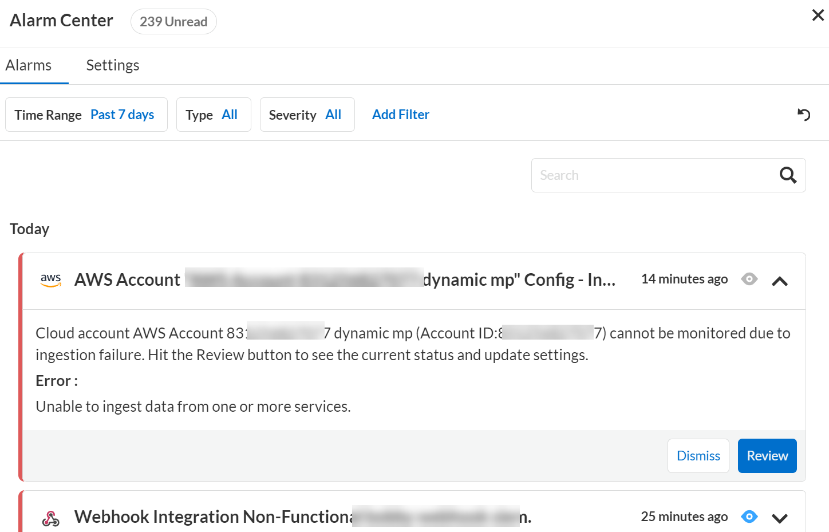Dismiss the AWS Account alarm
Screen dimensions: 829x532
698,456
